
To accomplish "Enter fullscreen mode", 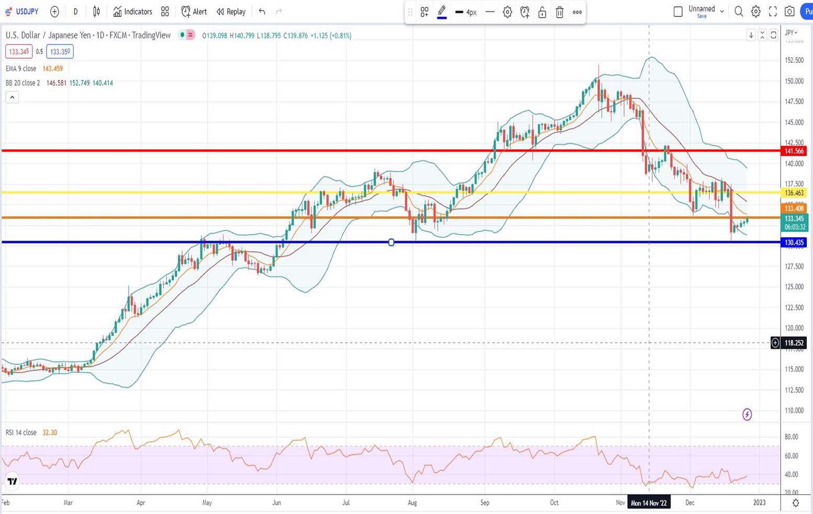I will click(x=773, y=11).
